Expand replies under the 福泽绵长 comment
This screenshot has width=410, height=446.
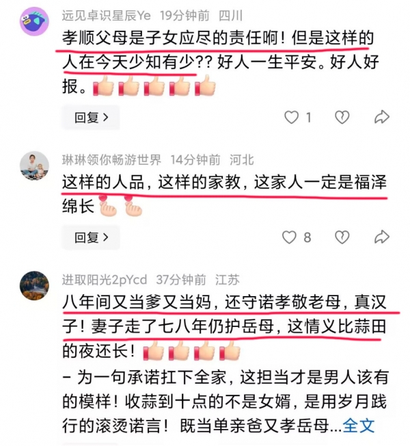(x=91, y=237)
